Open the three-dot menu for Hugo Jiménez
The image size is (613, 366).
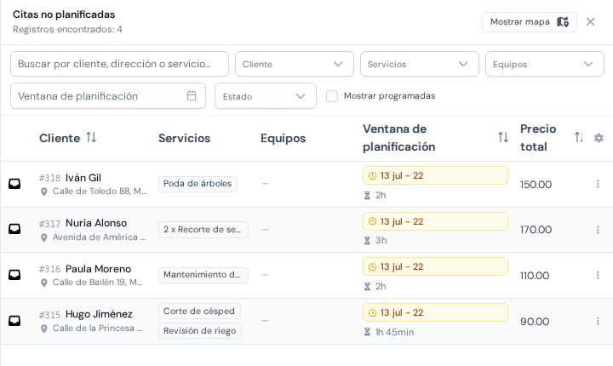pos(598,321)
